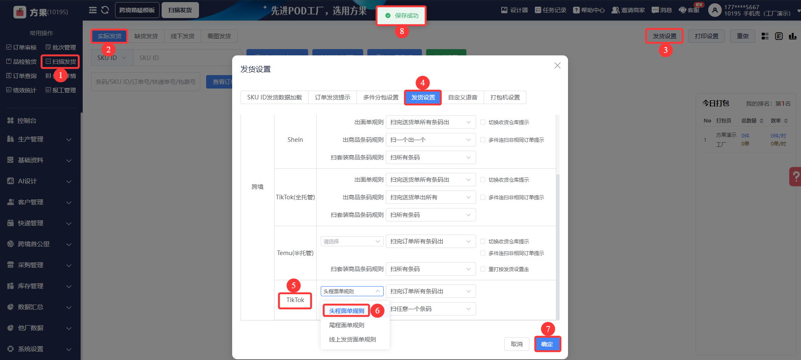The width and height of the screenshot is (801, 360).
Task: Contact 客服 customer service
Action: click(689, 10)
